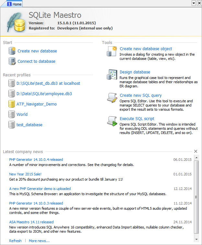Click the news date 06.01.2015

click(182, 160)
